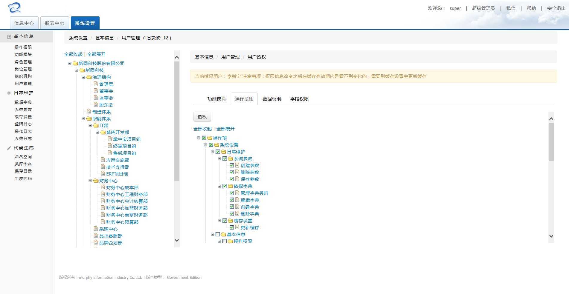Collapse the 新网科技股份有限公司 root node
This screenshot has width=569, height=294.
click(70, 63)
